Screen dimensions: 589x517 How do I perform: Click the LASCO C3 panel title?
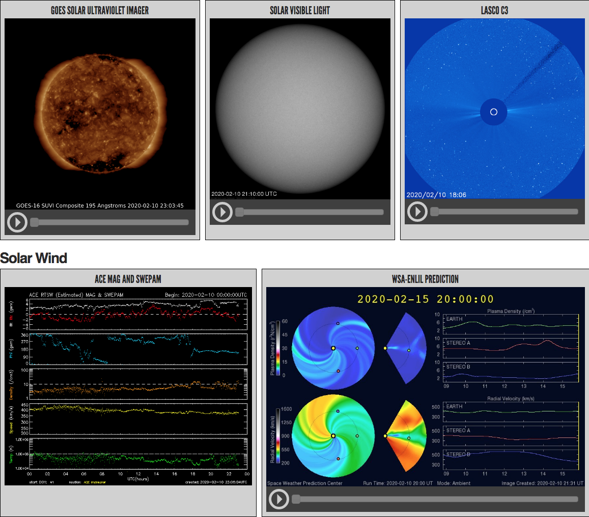point(494,11)
